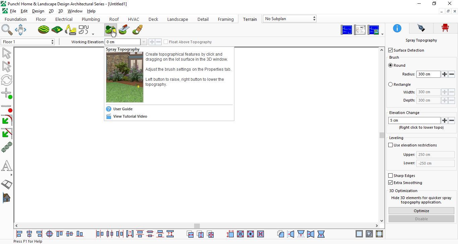Click the green gear chain tool
This screenshot has height=244, width=458.
point(7,147)
